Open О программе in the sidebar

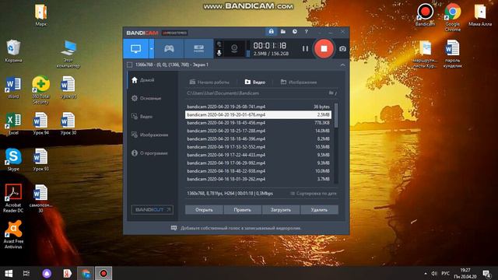click(x=153, y=153)
